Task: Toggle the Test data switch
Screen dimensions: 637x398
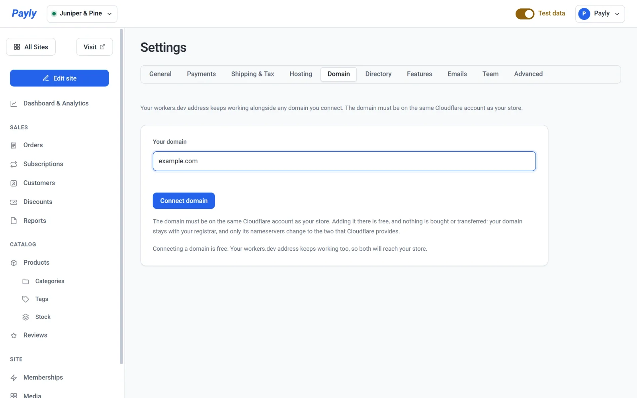Action: pyautogui.click(x=525, y=14)
